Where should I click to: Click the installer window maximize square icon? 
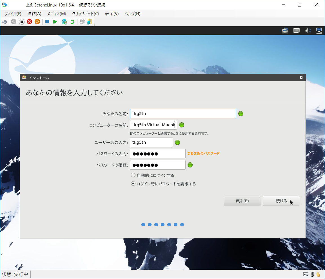pyautogui.click(x=301, y=77)
